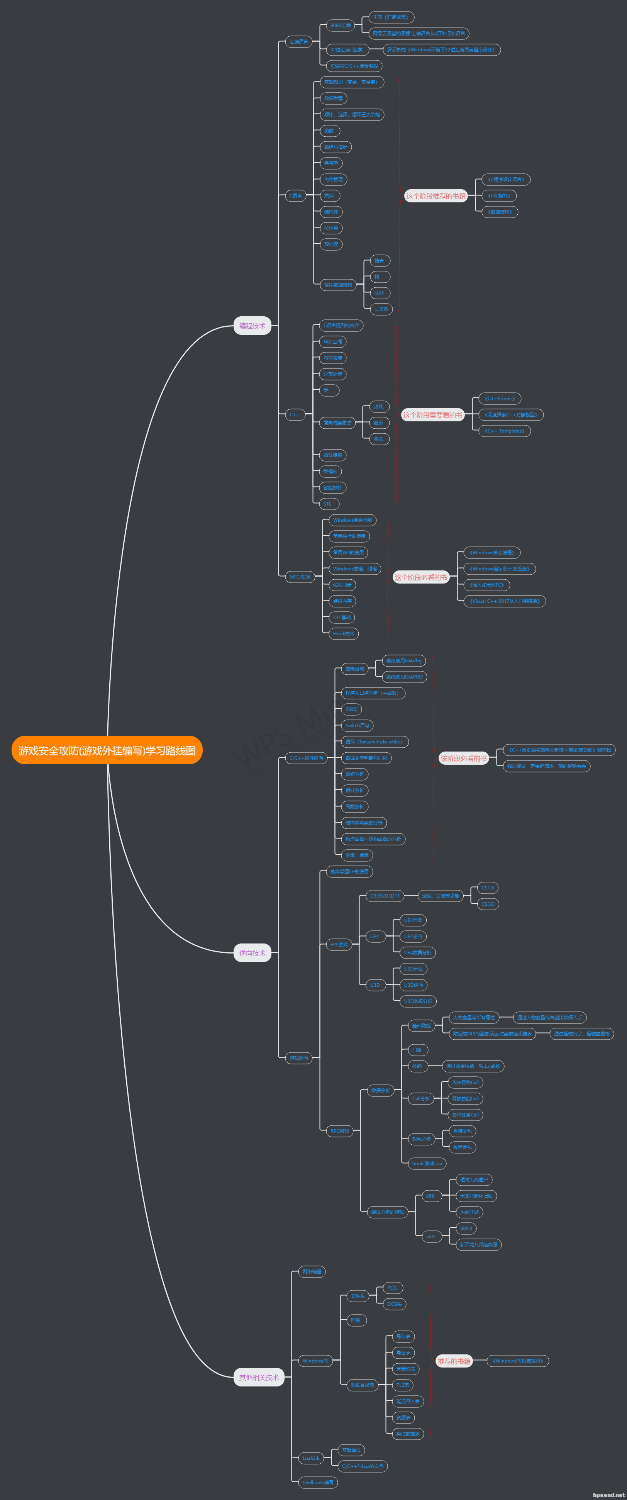Click the 8086汇编 node
Screen dimensions: 627x1500
[341, 25]
